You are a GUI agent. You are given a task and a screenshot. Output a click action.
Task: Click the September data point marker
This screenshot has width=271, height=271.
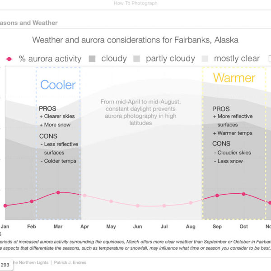click(x=217, y=196)
